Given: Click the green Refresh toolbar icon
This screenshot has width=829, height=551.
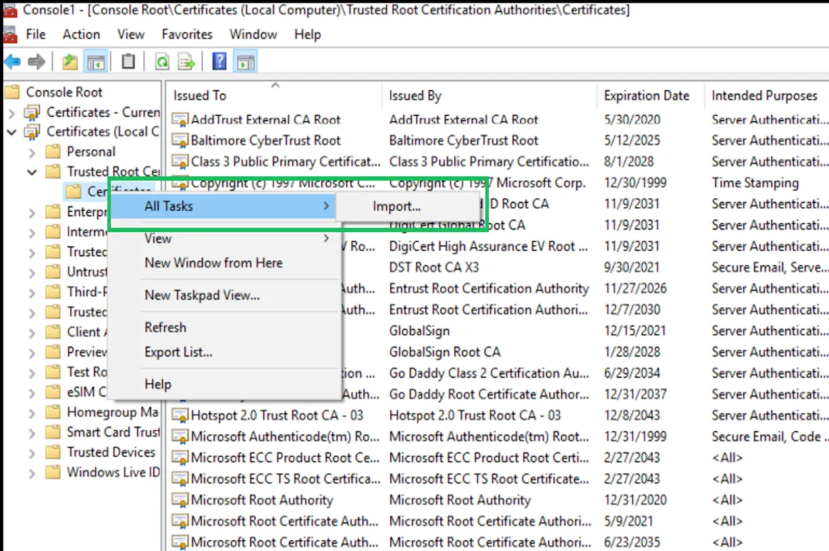Looking at the screenshot, I should 162,62.
